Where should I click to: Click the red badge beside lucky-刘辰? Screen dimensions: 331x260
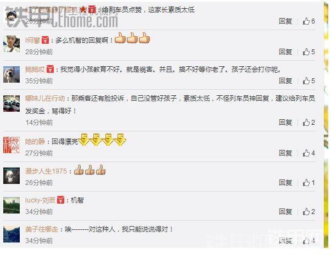click(x=60, y=200)
